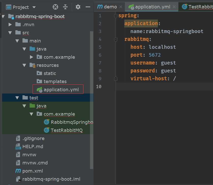Click the Project tree vertical scrollbar
Viewport: 213px width, 185px height.
coord(92,100)
